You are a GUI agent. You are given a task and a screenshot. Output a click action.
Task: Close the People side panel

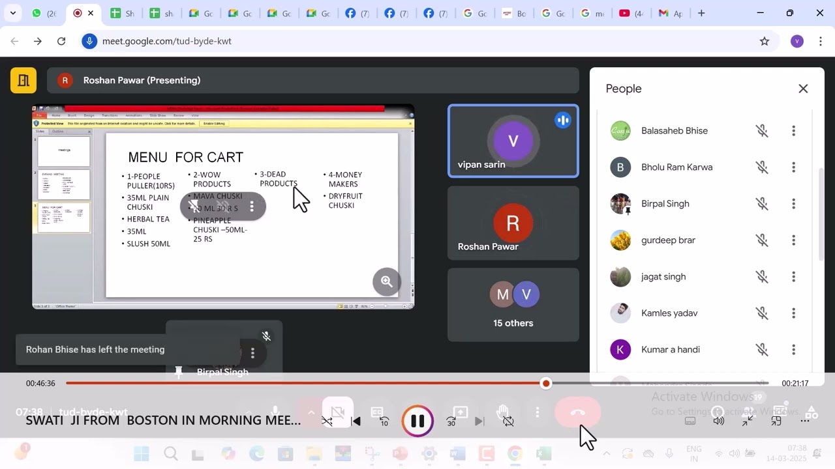803,89
